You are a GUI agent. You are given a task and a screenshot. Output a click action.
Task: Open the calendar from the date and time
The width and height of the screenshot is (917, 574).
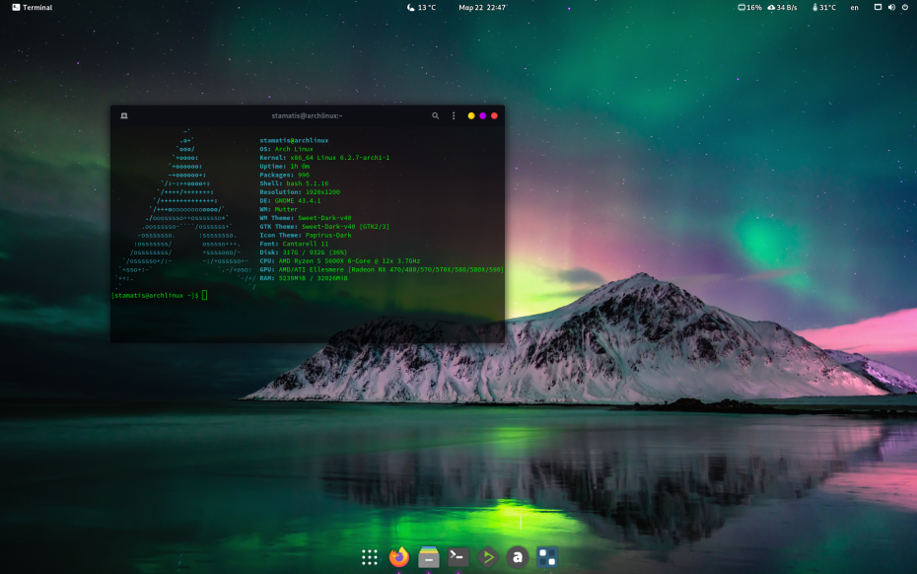(482, 7)
